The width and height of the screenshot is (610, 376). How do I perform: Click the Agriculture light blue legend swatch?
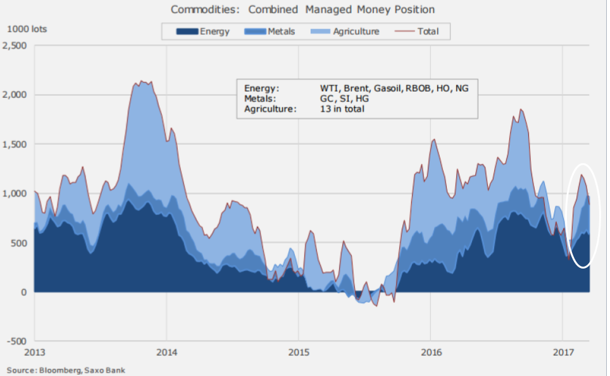pos(320,31)
